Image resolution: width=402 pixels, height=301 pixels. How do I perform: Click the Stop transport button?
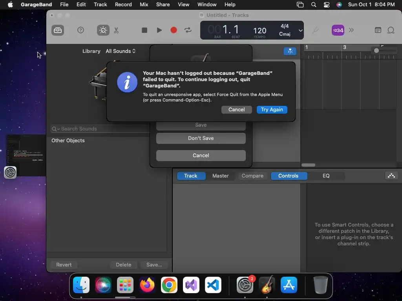(144, 30)
